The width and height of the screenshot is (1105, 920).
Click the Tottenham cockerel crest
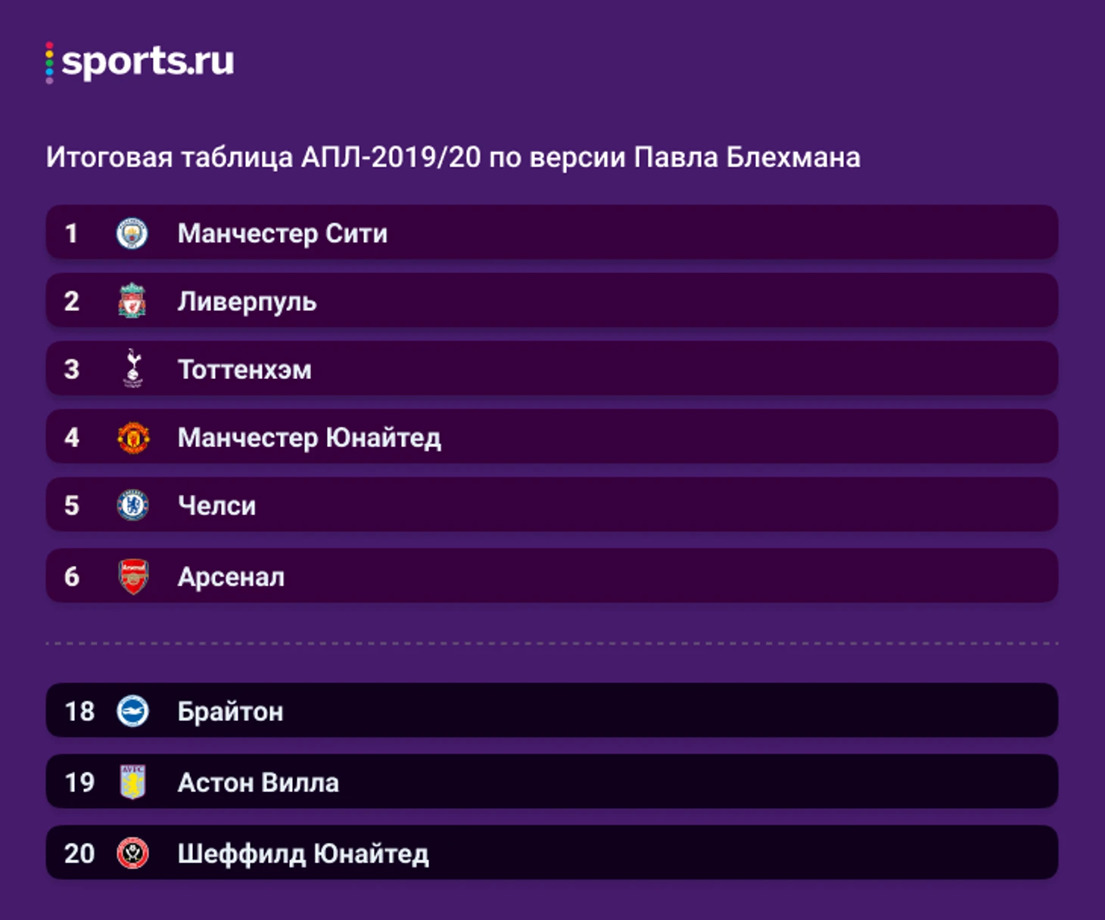tap(133, 369)
